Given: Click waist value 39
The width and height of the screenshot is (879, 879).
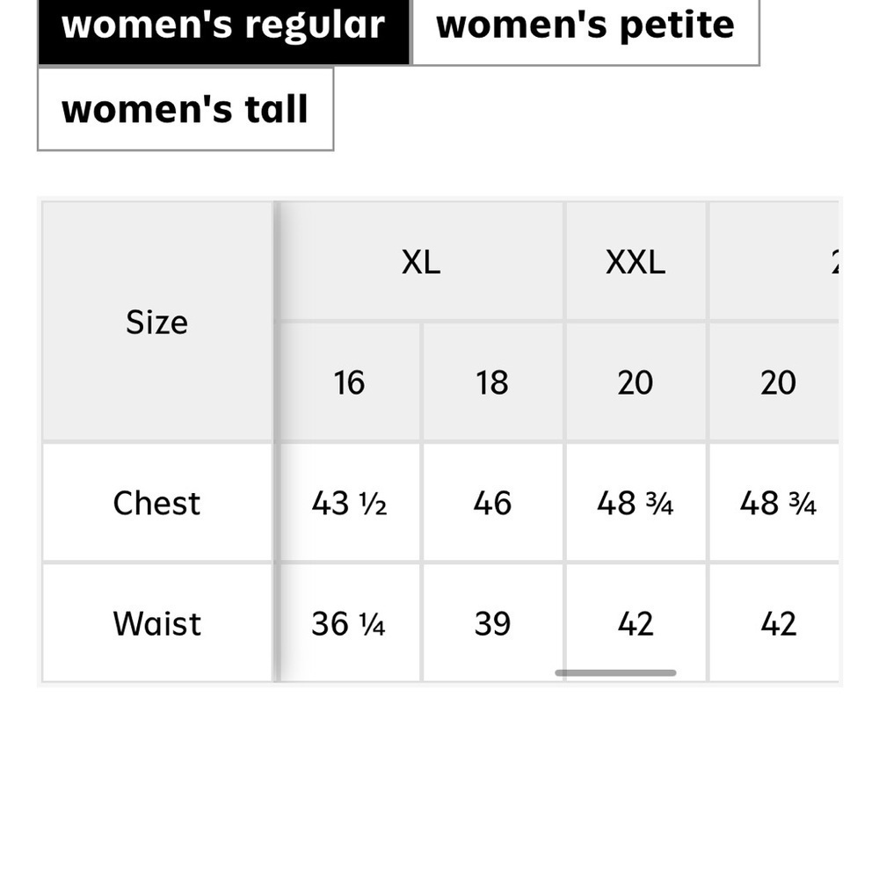Looking at the screenshot, I should [x=492, y=623].
